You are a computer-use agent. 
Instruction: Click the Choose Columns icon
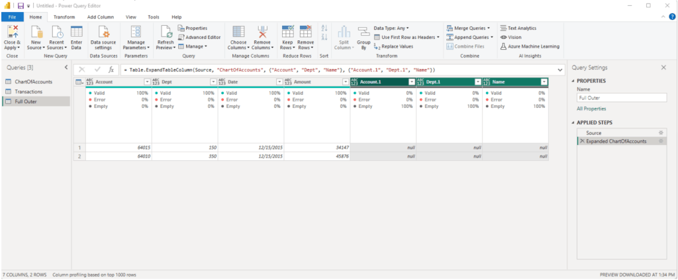[x=238, y=32]
